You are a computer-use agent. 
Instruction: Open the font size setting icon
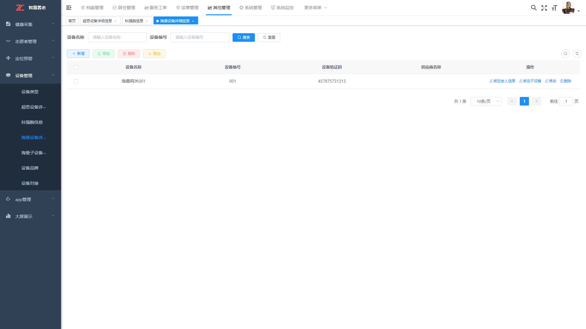[x=554, y=8]
